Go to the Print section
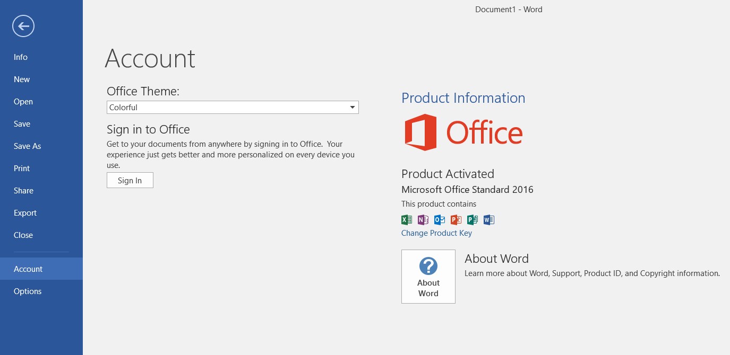The width and height of the screenshot is (730, 355). point(22,168)
